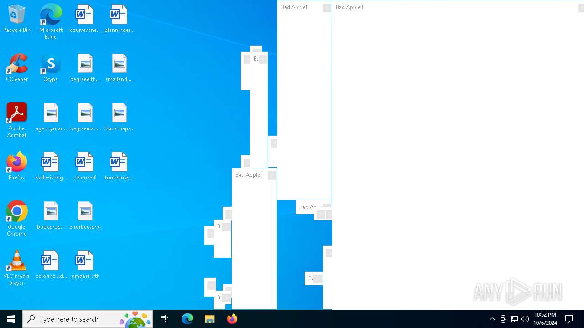Select the colorinclud Word document
The height and width of the screenshot is (328, 584).
[x=51, y=265]
